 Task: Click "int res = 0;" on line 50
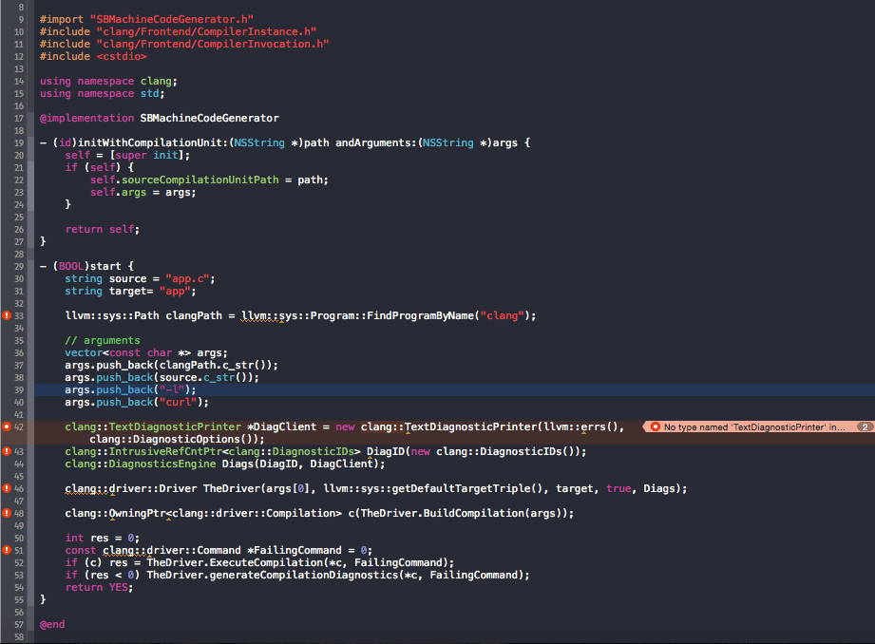point(103,538)
